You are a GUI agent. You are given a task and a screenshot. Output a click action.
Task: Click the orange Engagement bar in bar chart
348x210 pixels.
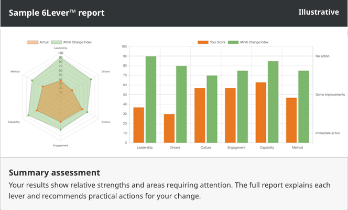tap(231, 115)
